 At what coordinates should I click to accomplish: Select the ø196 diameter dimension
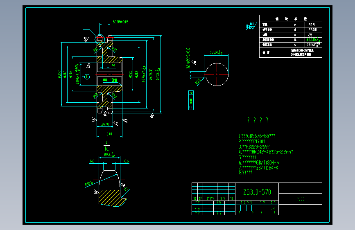click(x=70, y=74)
